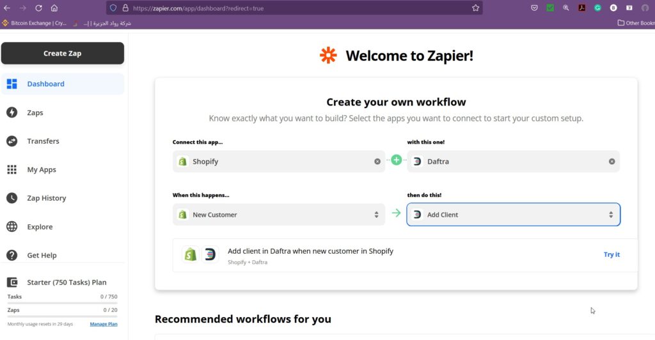
Task: Click the browser address bar URL
Action: 256,8
